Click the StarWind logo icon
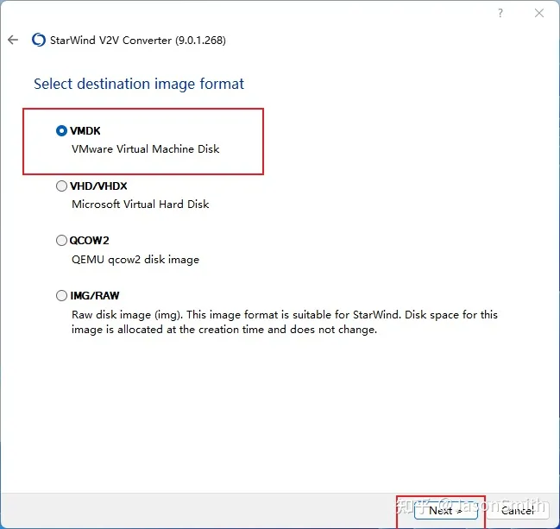560x529 pixels. pos(38,40)
